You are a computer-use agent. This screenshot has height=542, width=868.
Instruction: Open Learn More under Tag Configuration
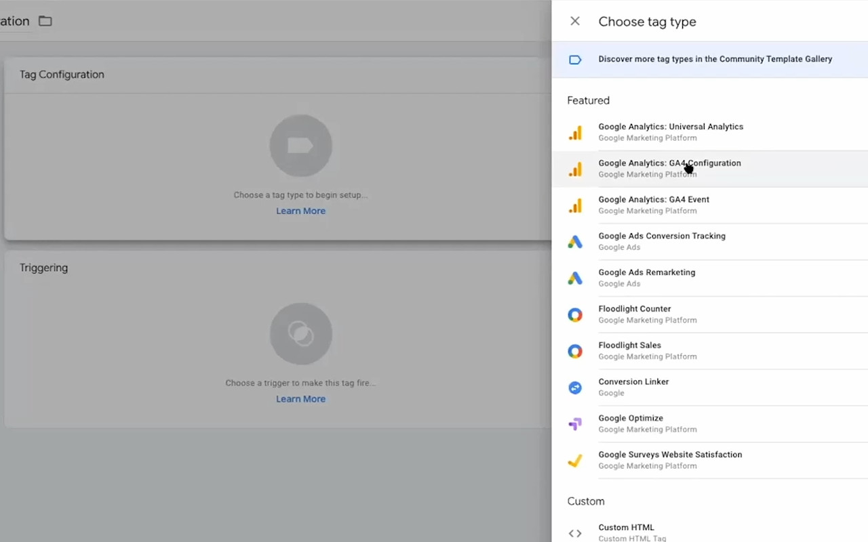click(300, 211)
